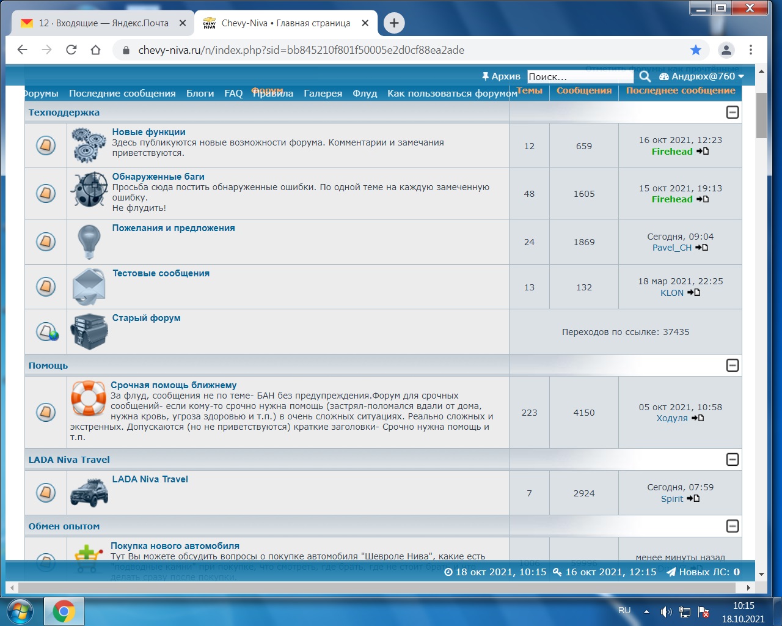Screen dimensions: 782x626
Task: Click the envelope icon for Тестовые сообщения
Action: 89,286
